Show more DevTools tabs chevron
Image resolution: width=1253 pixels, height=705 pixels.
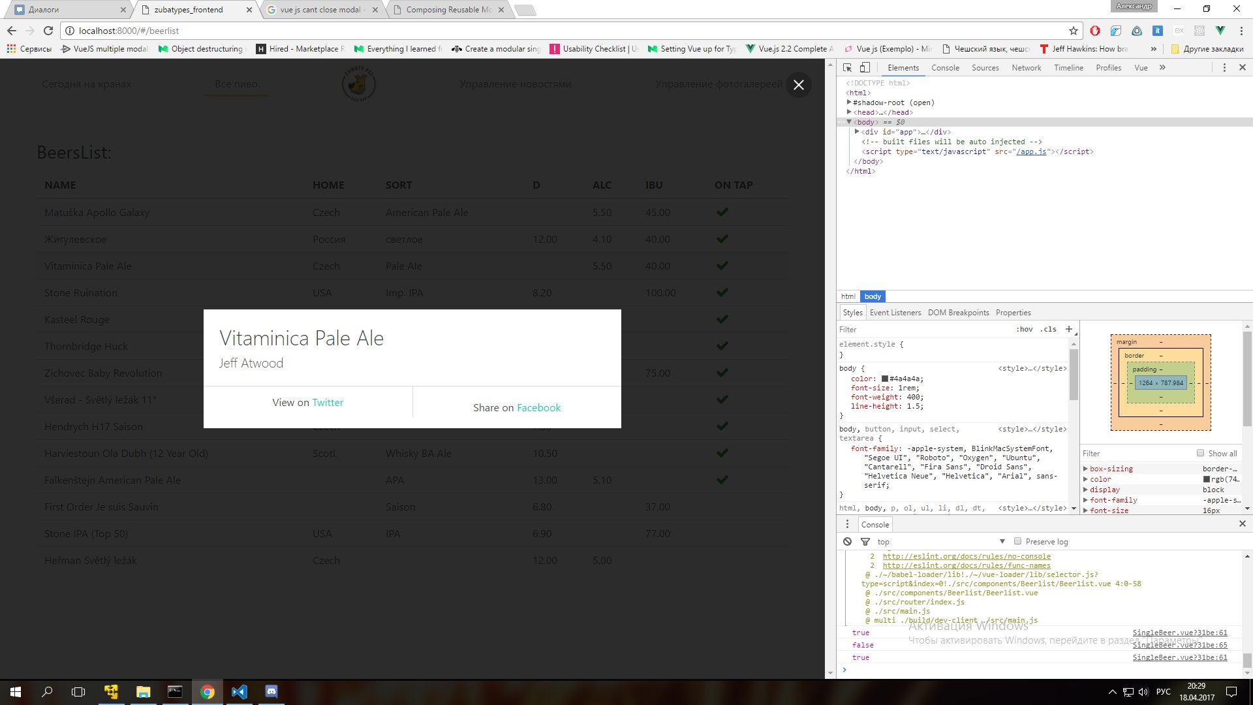pos(1162,68)
